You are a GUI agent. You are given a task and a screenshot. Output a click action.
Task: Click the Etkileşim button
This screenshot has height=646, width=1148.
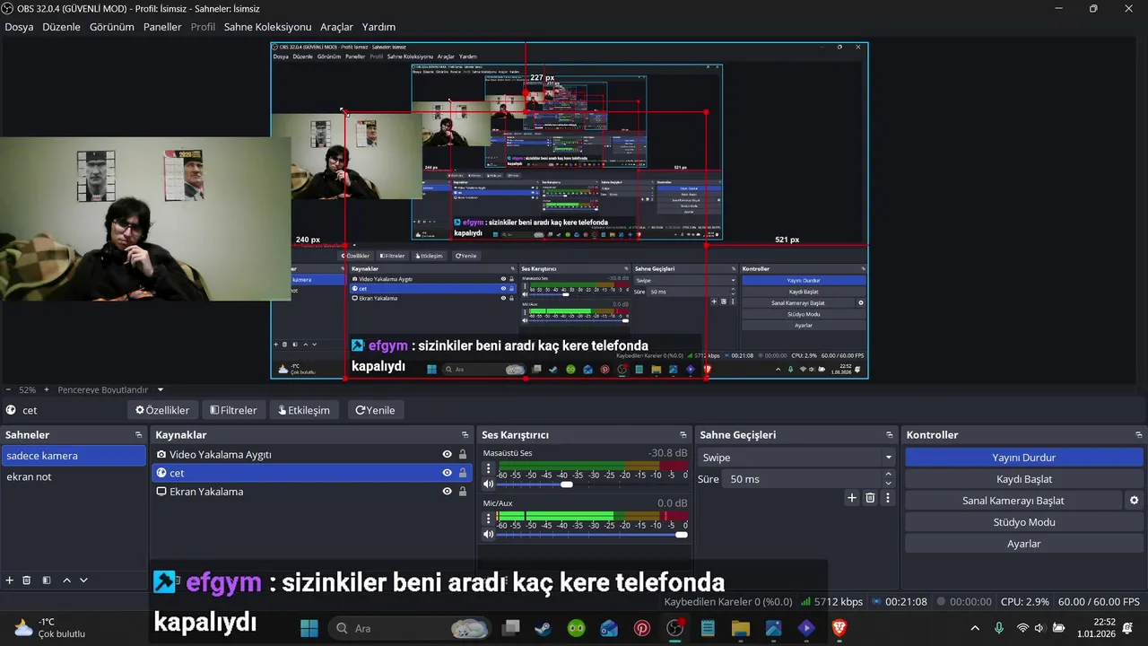(x=304, y=410)
